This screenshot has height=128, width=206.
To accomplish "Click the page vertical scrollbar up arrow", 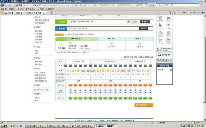I will tap(204, 16).
